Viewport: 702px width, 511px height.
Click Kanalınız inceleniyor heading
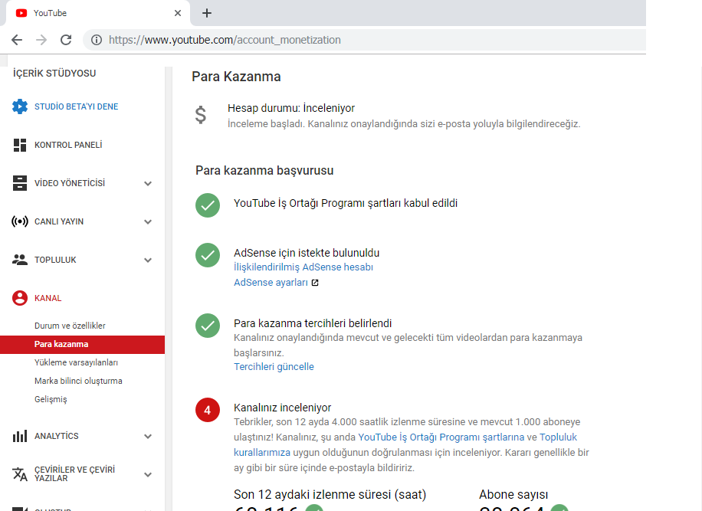click(283, 408)
